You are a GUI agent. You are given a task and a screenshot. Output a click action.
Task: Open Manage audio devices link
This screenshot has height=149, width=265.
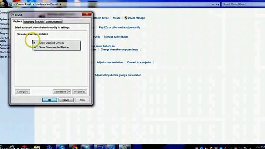tap(116, 37)
